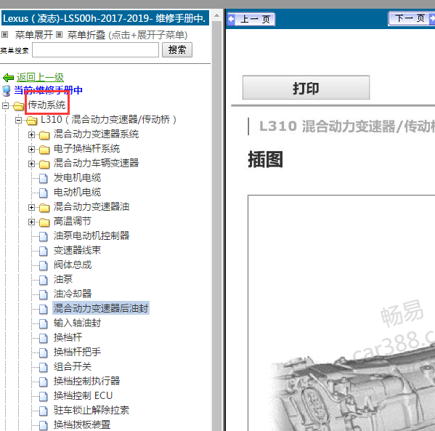435x431 pixels.
Task: Go to previous page with 上一页
Action: tap(251, 19)
